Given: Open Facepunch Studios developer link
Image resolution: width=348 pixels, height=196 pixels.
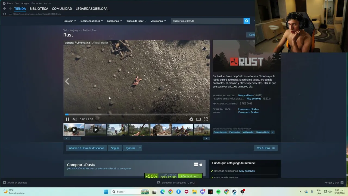Looking at the screenshot, I should click(248, 109).
